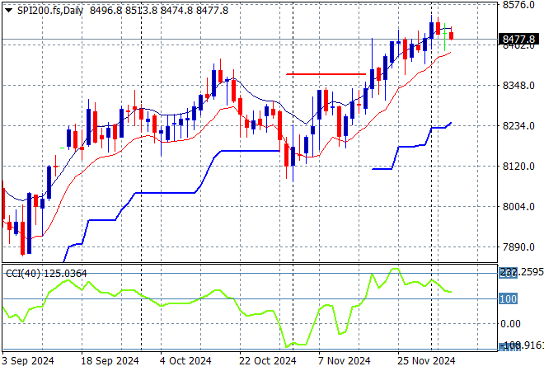This screenshot has width=544, height=371.
Task: Select the CCI 100 level marker
Action: coord(508,298)
